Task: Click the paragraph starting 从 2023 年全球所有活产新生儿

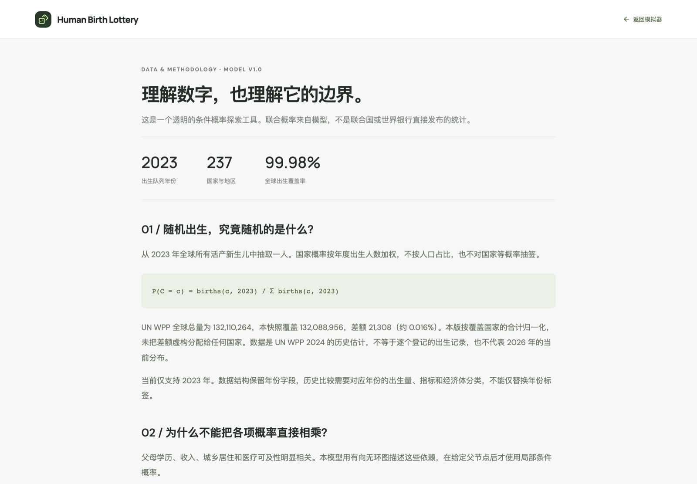Action: pyautogui.click(x=342, y=254)
